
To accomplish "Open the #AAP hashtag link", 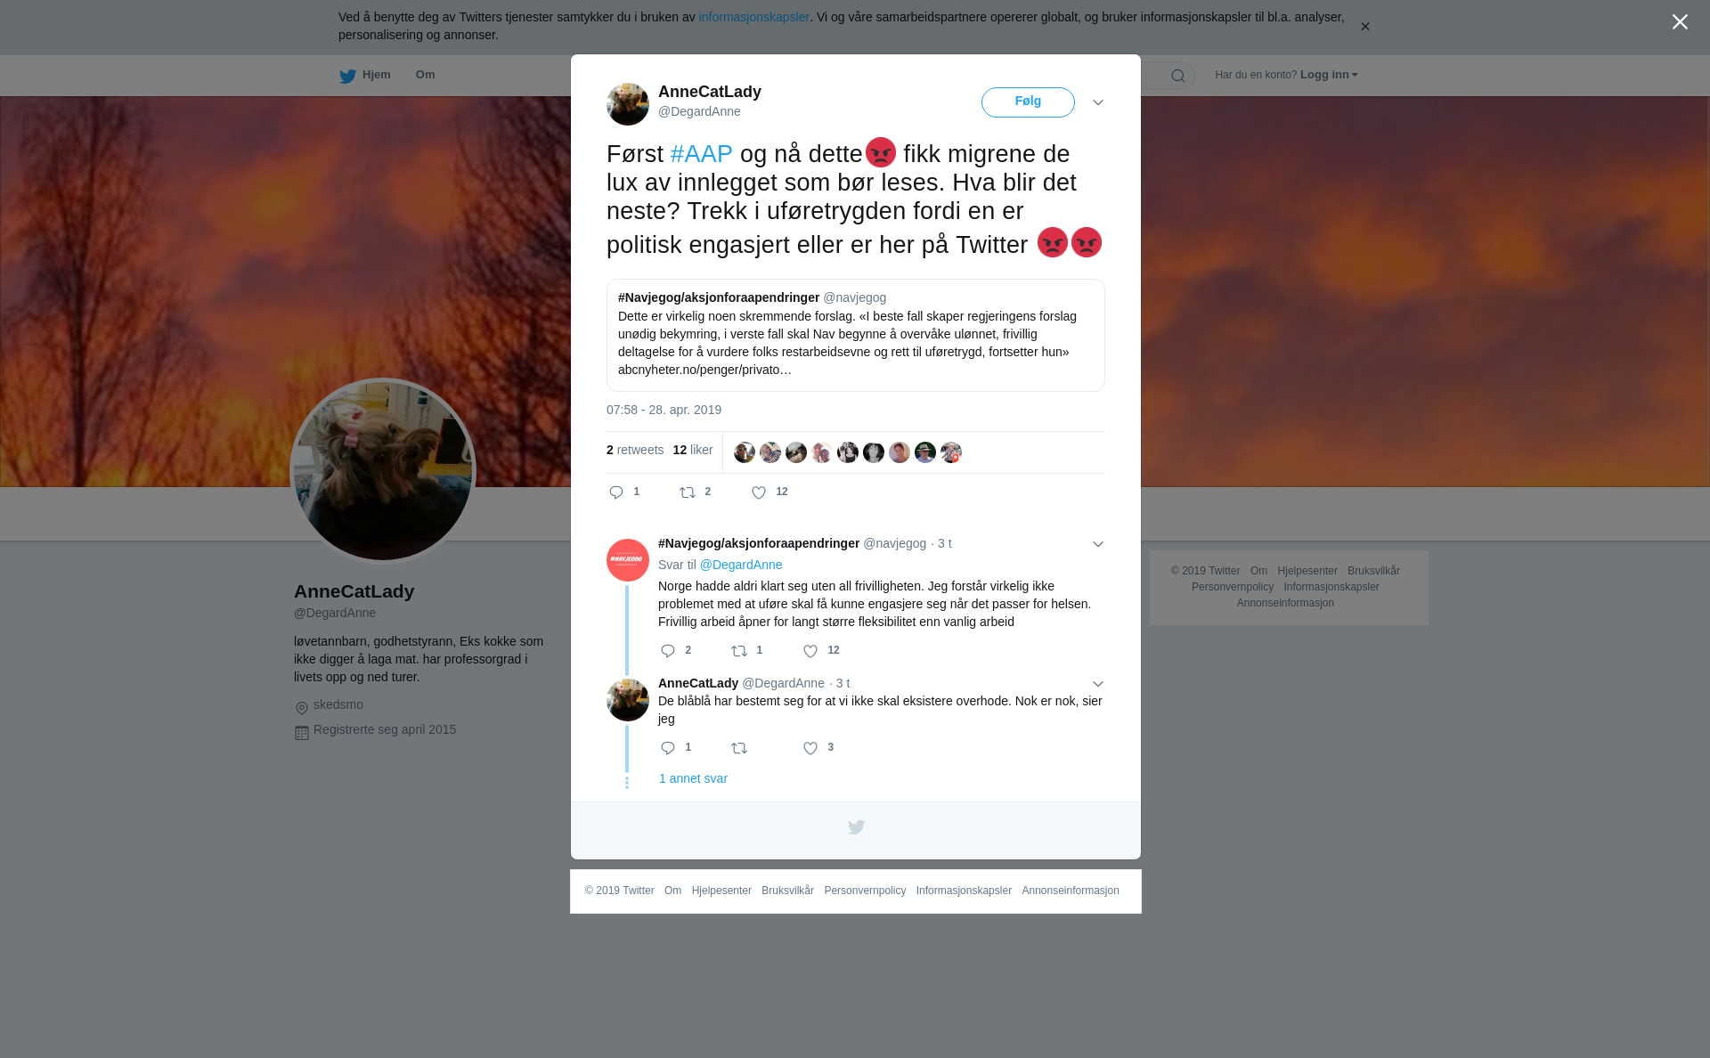I will pyautogui.click(x=701, y=154).
